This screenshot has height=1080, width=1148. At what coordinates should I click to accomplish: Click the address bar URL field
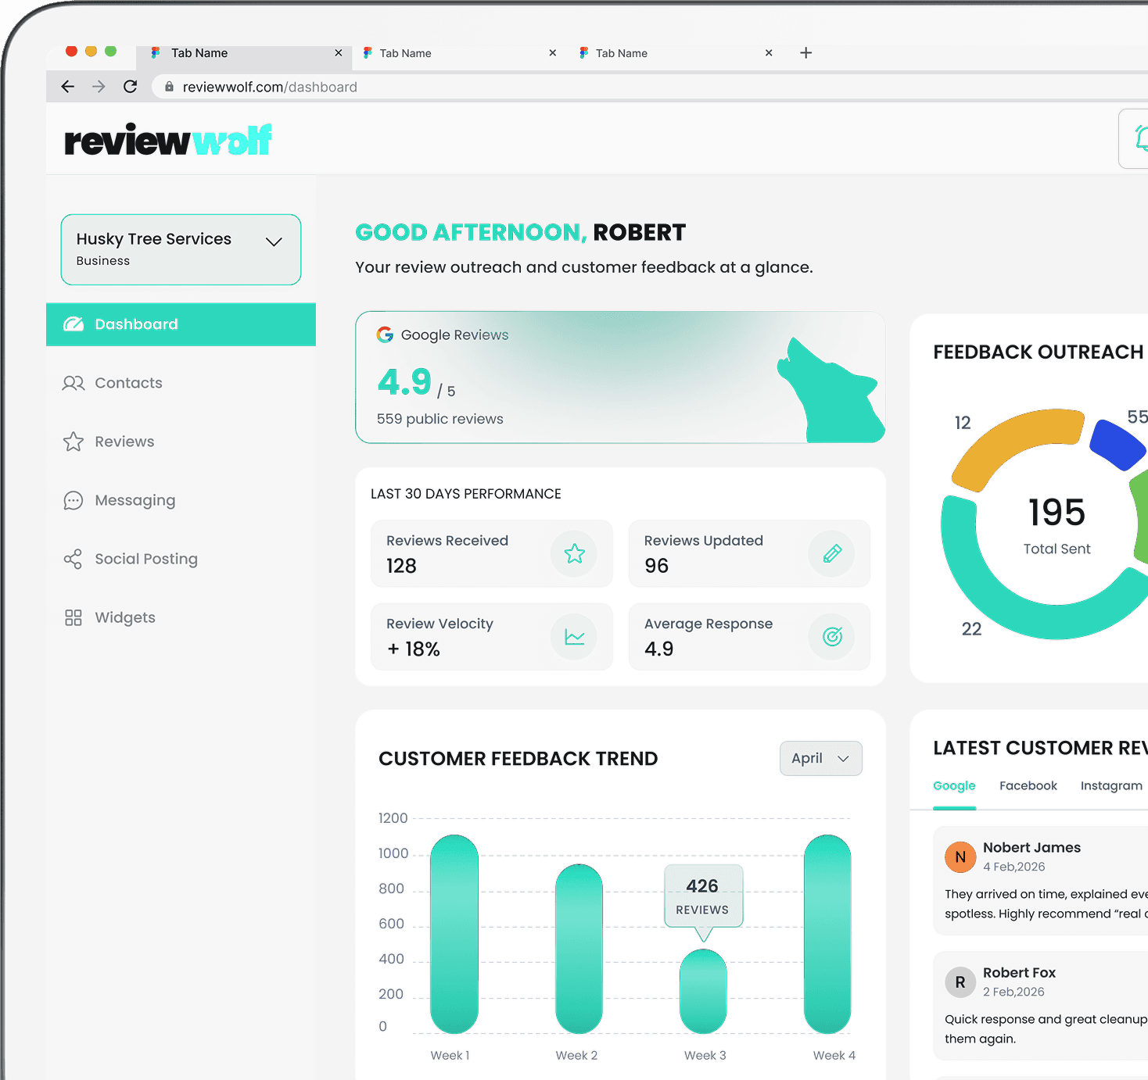pos(649,87)
